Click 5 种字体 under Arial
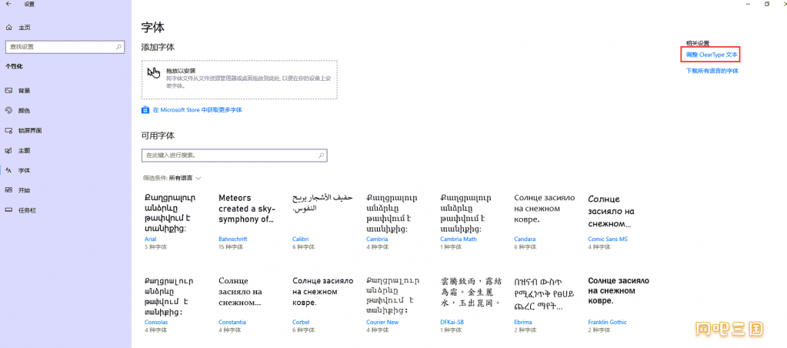787x348 pixels. pos(155,247)
